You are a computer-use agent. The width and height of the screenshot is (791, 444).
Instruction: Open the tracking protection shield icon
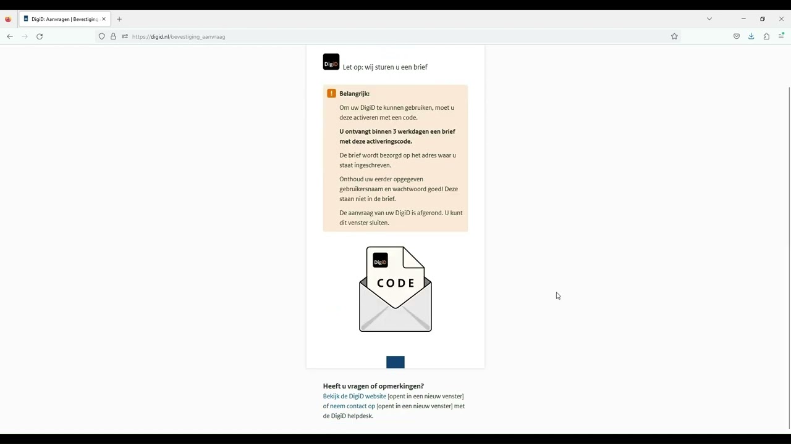pos(102,36)
